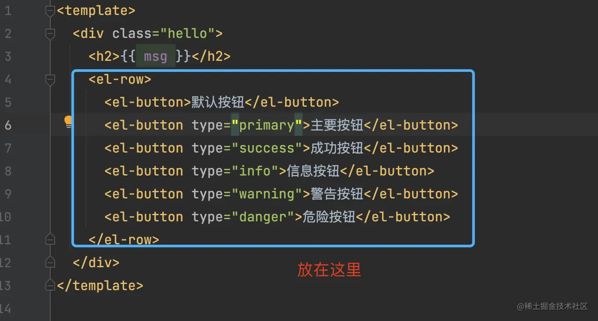
Task: Click the 默认按钮 button text
Action: point(218,102)
